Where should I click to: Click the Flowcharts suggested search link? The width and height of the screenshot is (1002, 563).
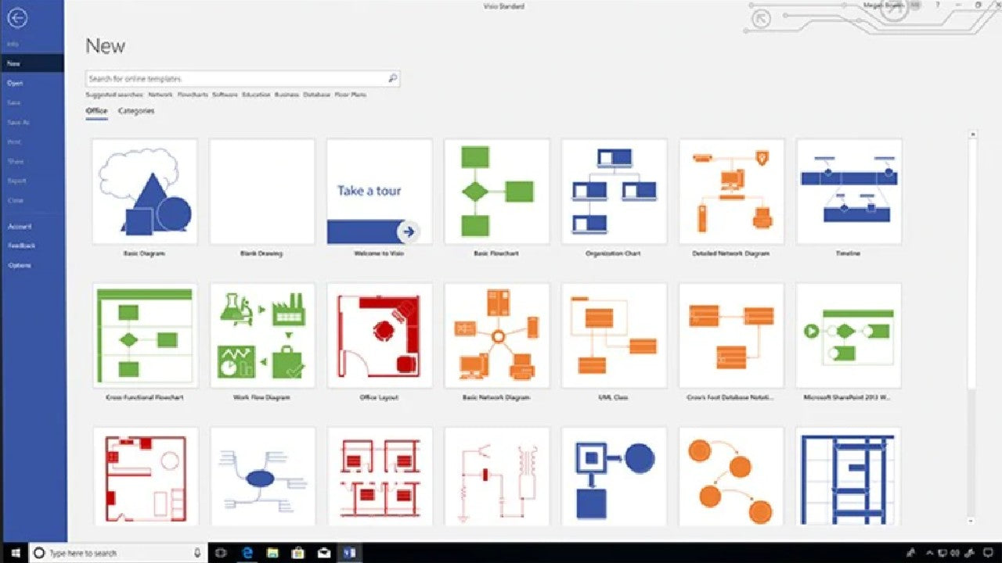[x=193, y=95]
